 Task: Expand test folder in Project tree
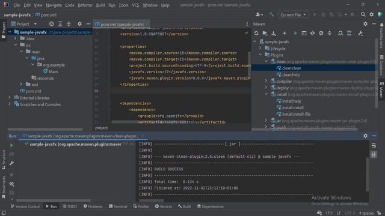[21, 84]
